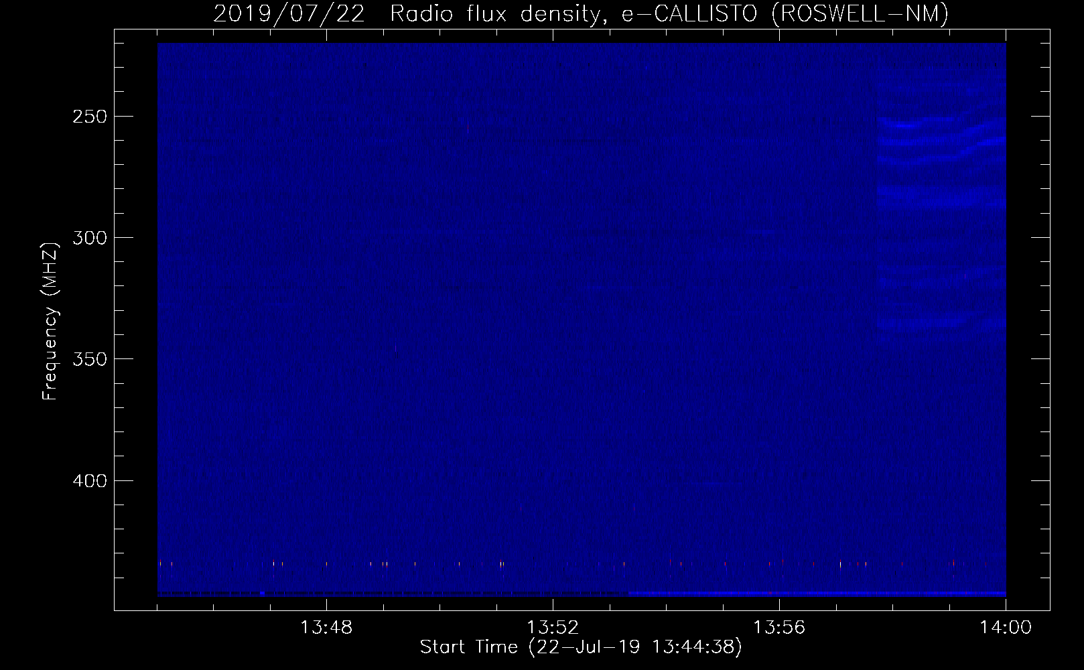Click the 14:00 time tick label

point(1006,628)
